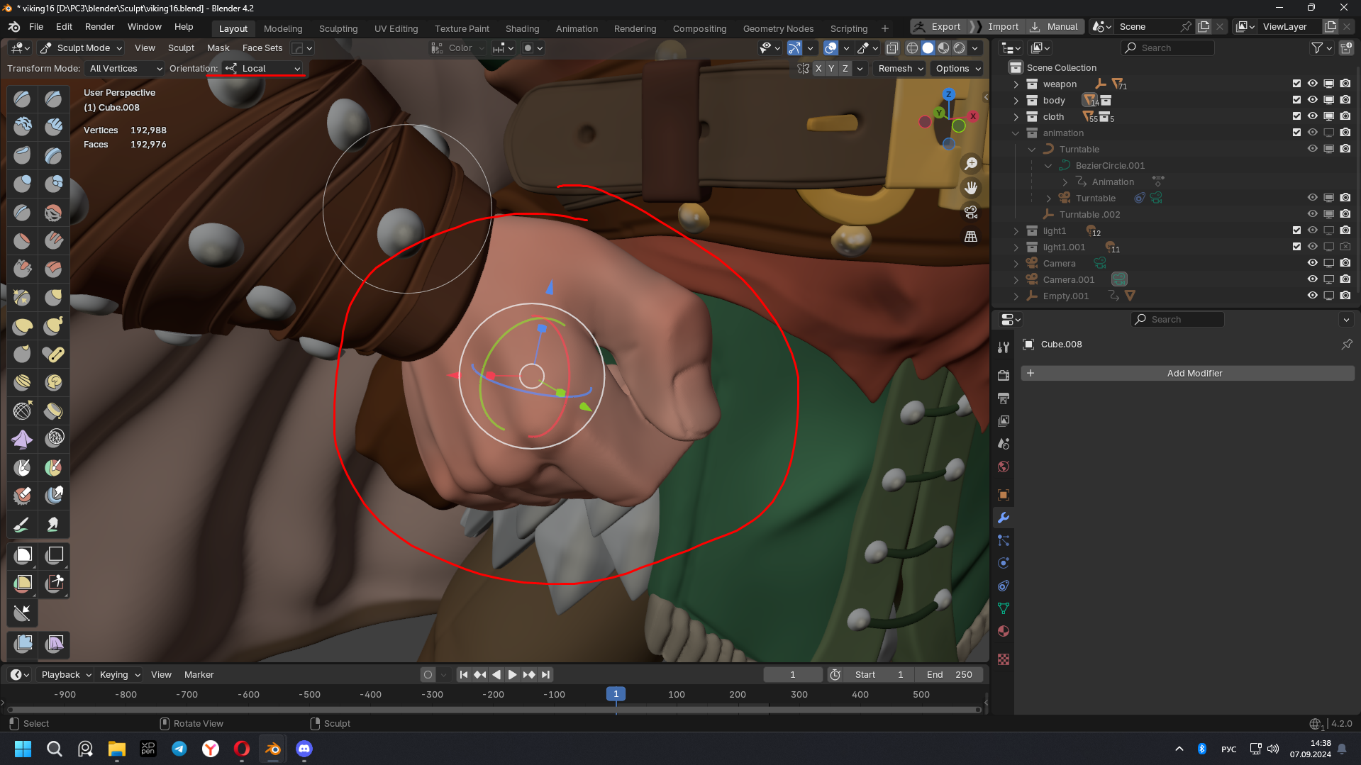
Task: Select the Box Mask tool
Action: coord(23,555)
